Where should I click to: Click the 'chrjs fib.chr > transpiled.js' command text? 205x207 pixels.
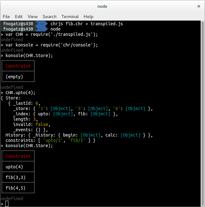(86, 24)
